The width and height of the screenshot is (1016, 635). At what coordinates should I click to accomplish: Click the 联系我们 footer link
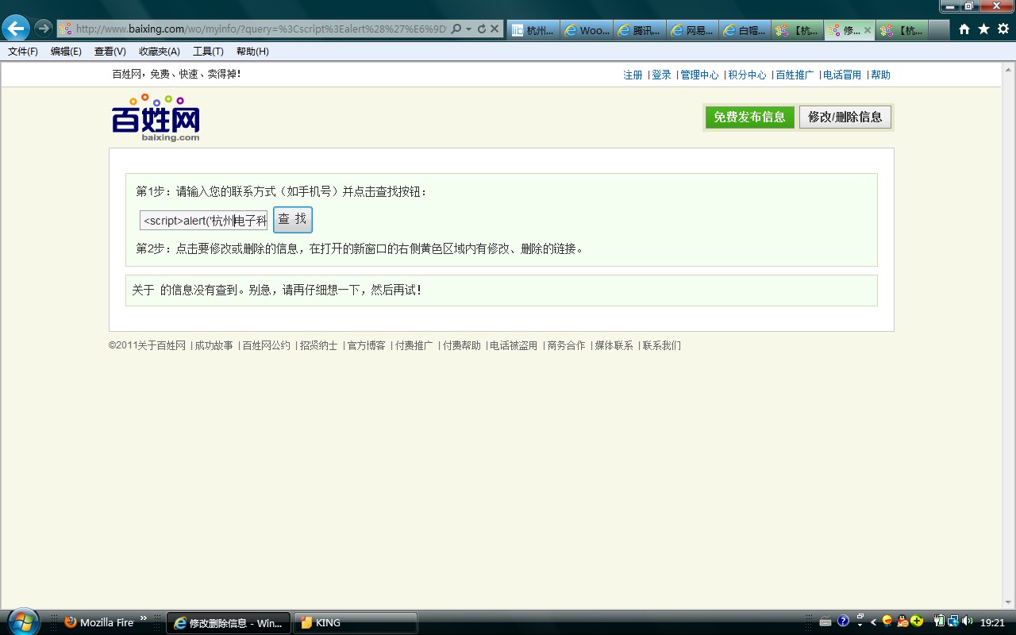[661, 345]
